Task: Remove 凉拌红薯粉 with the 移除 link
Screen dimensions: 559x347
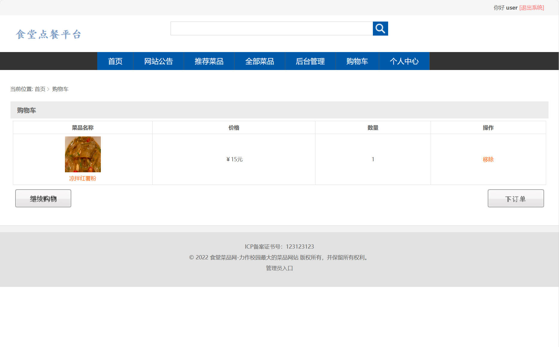Action: click(x=488, y=159)
